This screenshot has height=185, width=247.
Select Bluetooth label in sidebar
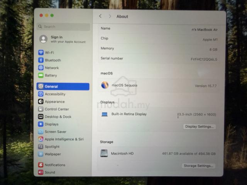53,60
